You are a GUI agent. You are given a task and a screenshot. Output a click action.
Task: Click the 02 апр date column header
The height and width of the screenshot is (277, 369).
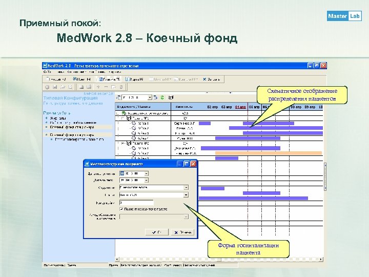pos(213,107)
